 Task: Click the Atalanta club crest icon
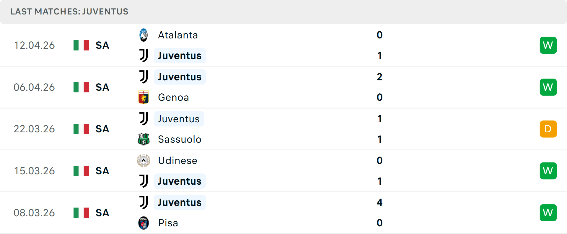(144, 35)
